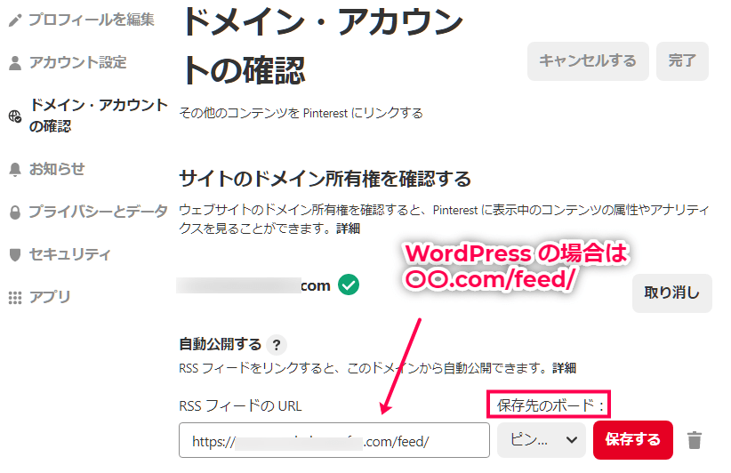Click the green verified checkmark next to domain
This screenshot has width=731, height=473.
click(x=349, y=285)
